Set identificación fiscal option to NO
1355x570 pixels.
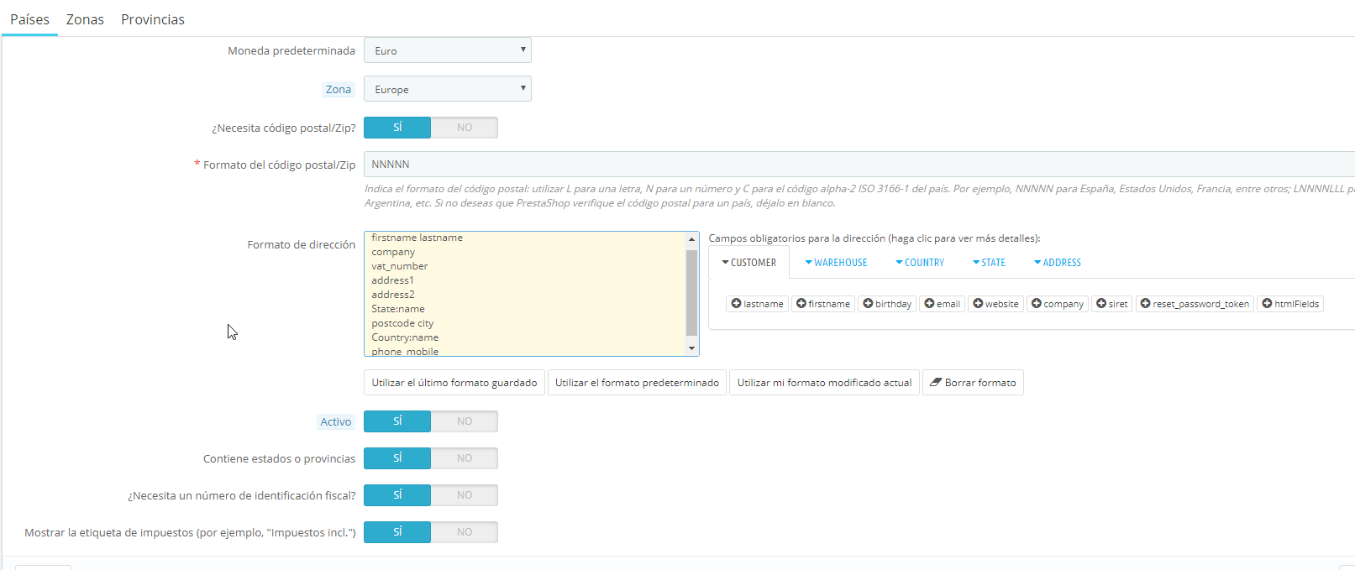(x=465, y=495)
